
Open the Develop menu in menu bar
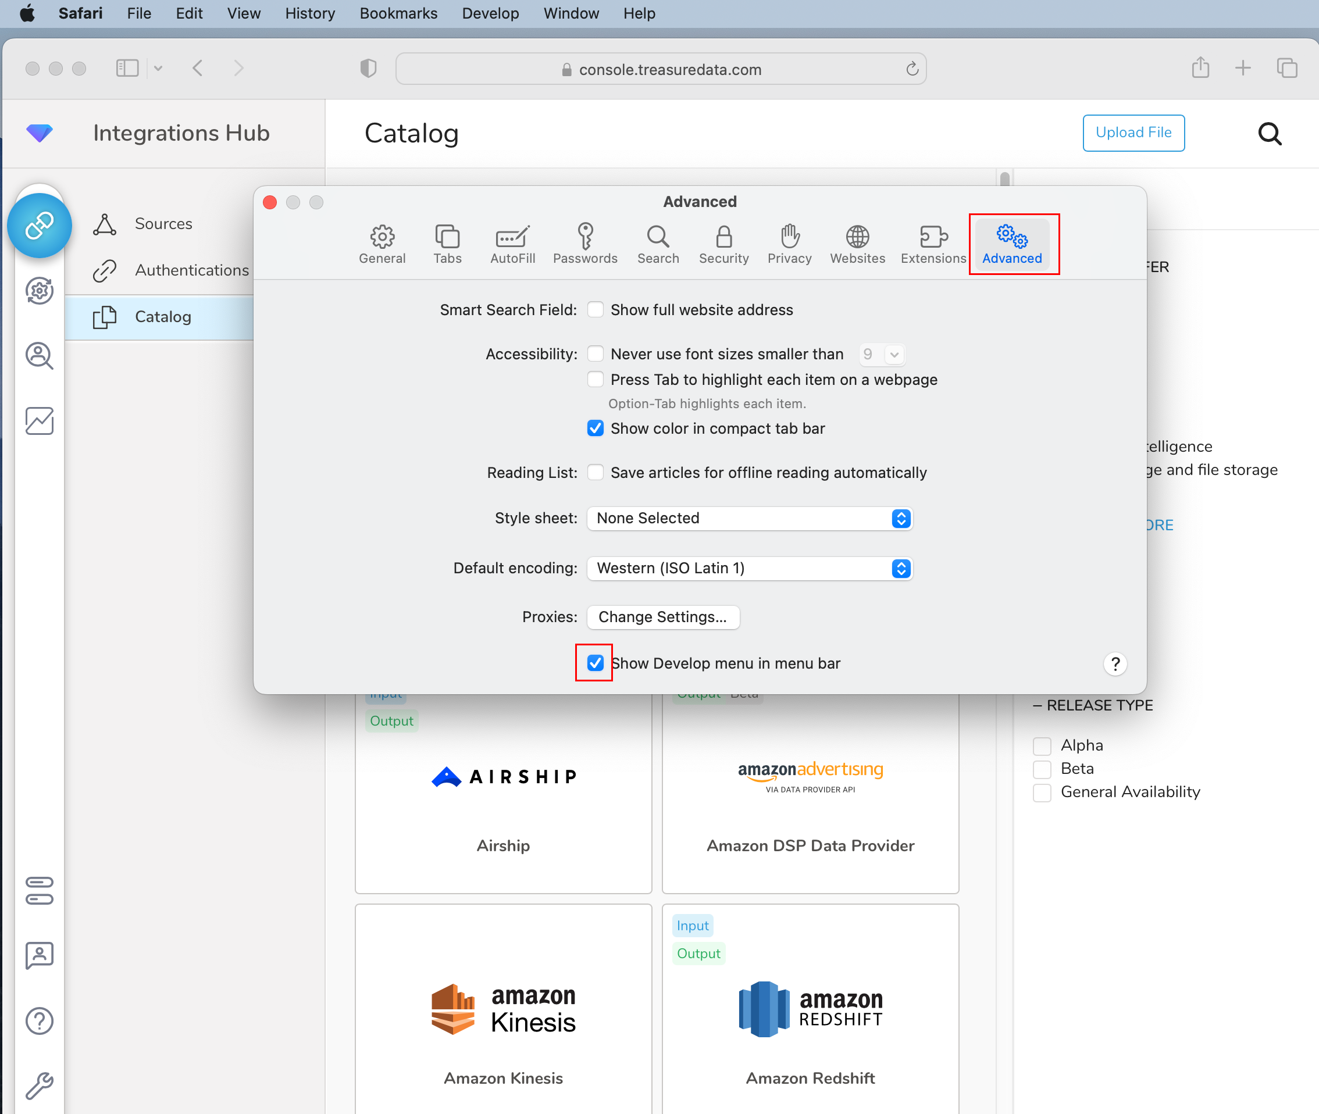(490, 13)
